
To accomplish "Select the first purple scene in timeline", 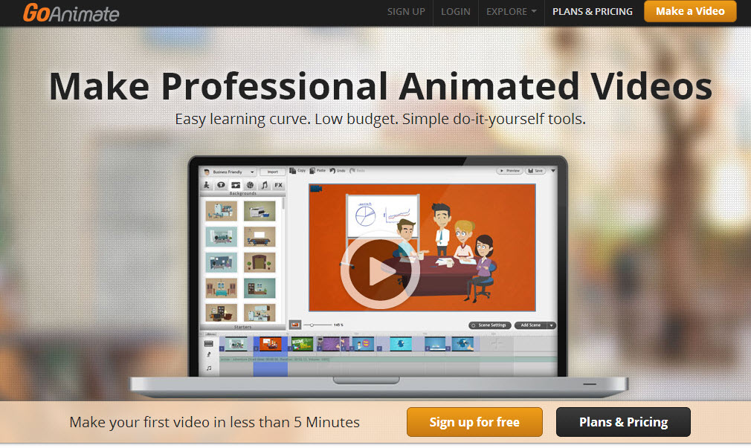I will 330,344.
